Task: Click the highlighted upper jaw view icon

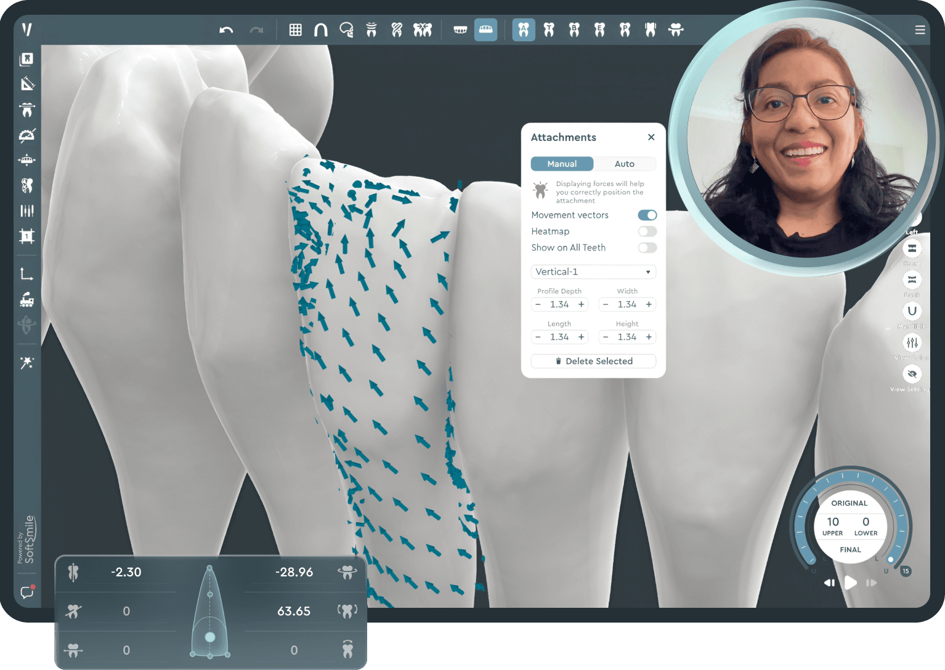Action: pos(485,30)
